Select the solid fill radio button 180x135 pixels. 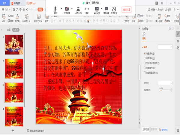pos(145,53)
